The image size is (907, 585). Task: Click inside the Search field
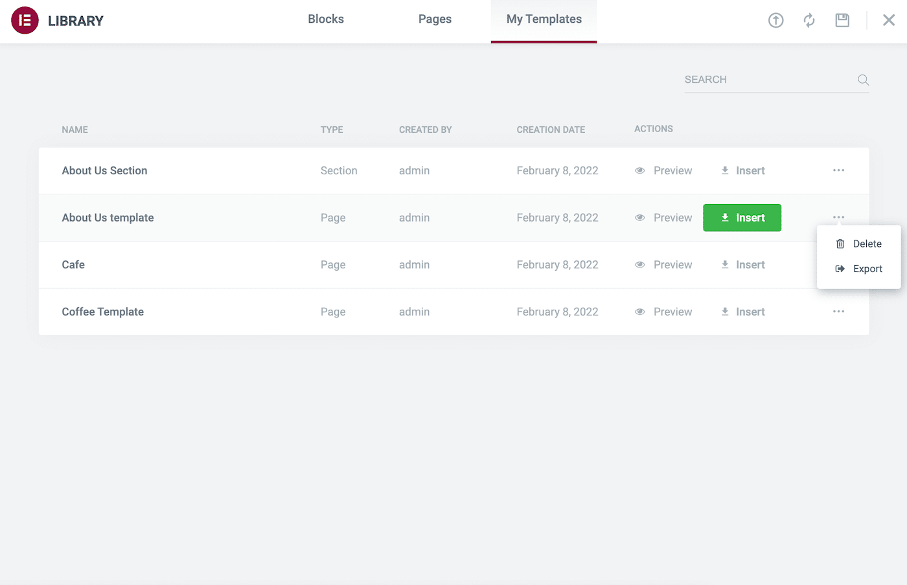[745, 79]
